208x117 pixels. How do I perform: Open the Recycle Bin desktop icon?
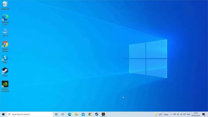click(5, 5)
